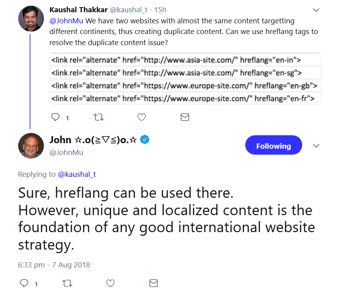The width and height of the screenshot is (339, 299).
Task: Open Kaushal Thakkar's profile picture
Action: tap(30, 18)
